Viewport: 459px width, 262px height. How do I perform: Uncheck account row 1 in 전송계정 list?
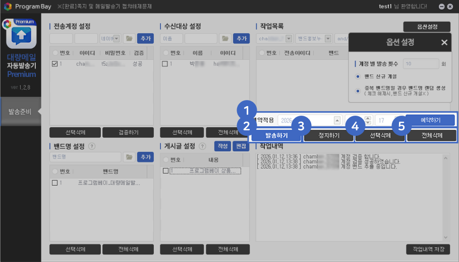pyautogui.click(x=55, y=64)
